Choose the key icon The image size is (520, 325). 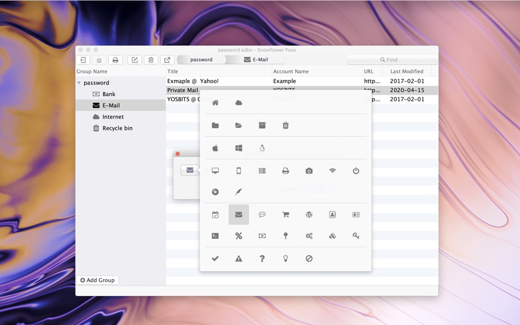pos(356,236)
